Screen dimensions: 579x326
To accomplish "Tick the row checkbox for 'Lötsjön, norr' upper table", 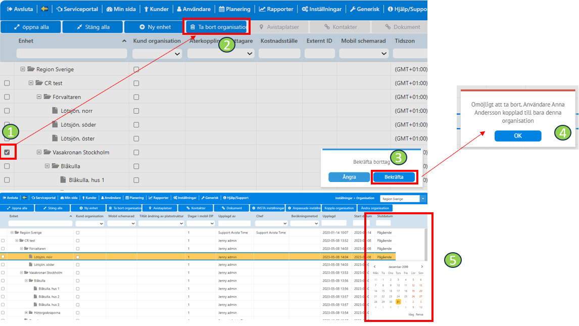I will pos(7,111).
